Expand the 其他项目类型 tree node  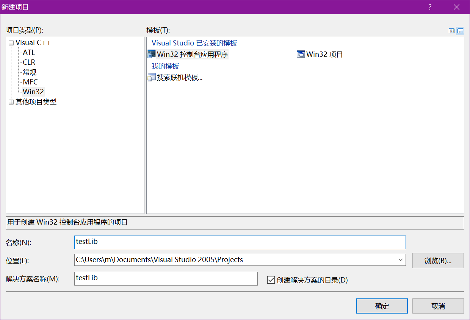pos(11,102)
